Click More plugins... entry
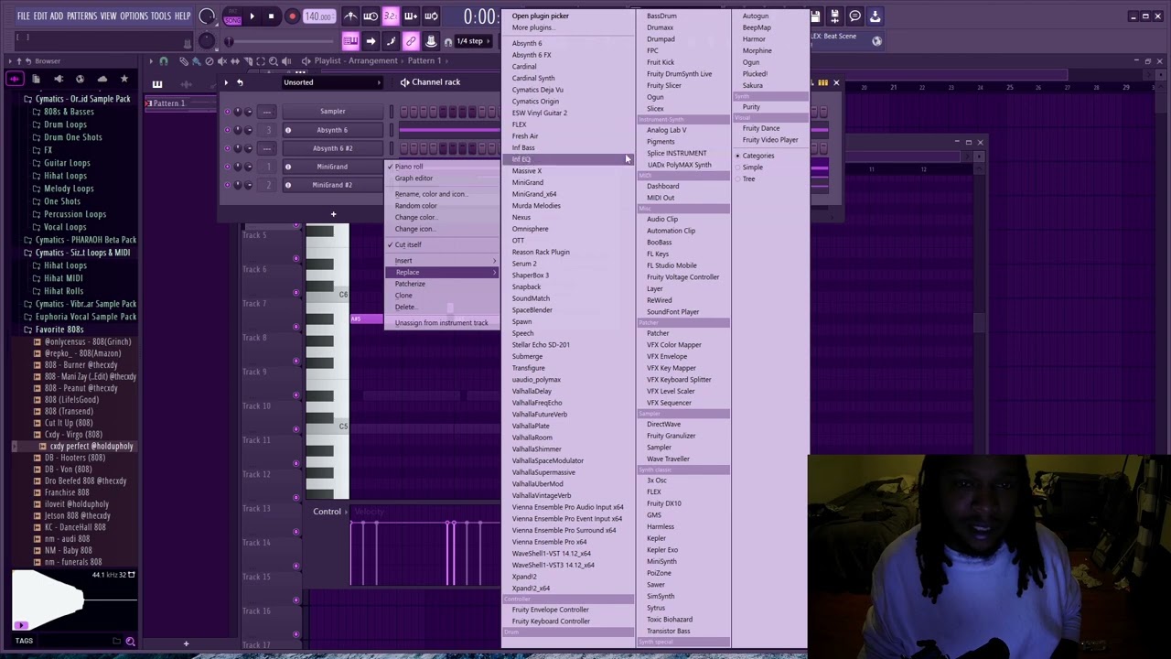The width and height of the screenshot is (1171, 659). tap(532, 27)
